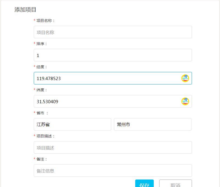Screen dimensions: 220x187
Task: Open the province selector showing 江苏省
Action: pyautogui.click(x=72, y=124)
